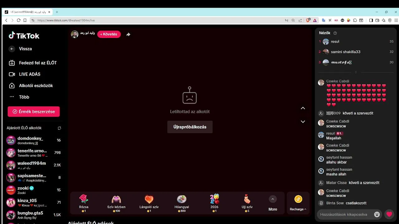Send the Rózsa gift
Image resolution: width=399 pixels, height=224 pixels.
(x=84, y=203)
